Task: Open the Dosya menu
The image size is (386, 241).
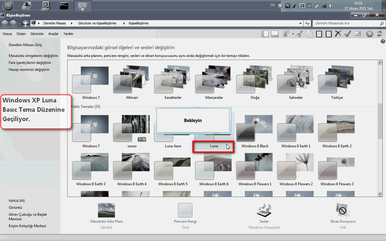Action: [x=7, y=34]
